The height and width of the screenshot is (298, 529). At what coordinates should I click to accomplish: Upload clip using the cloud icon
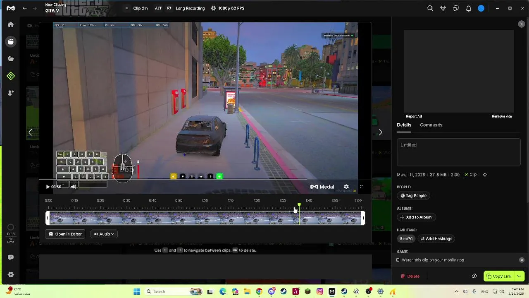[x=474, y=276]
